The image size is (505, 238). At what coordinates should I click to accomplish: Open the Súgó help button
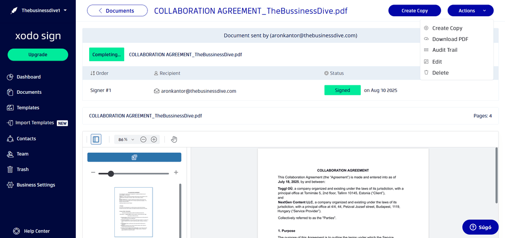(x=480, y=227)
